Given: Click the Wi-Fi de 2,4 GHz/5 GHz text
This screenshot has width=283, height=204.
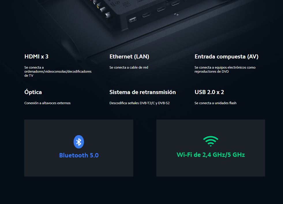Looking at the screenshot, I should coord(211,155).
